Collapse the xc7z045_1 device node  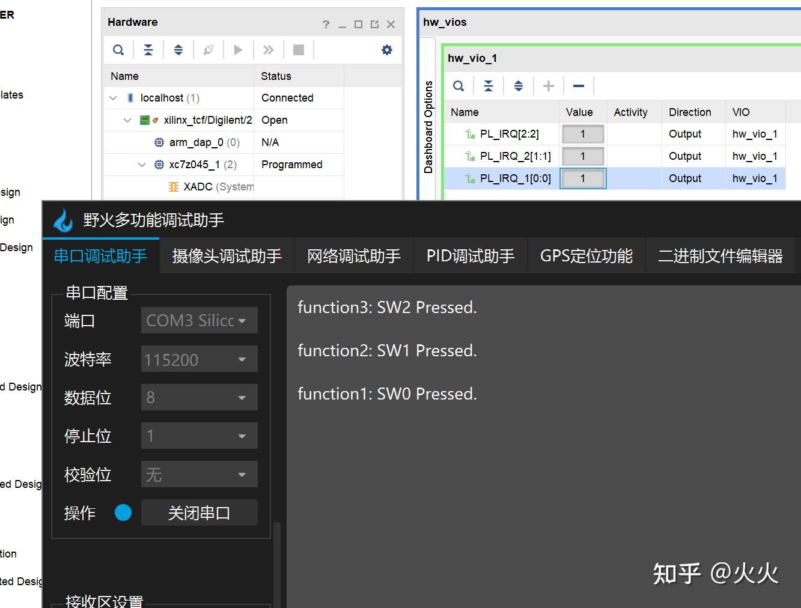coord(142,164)
